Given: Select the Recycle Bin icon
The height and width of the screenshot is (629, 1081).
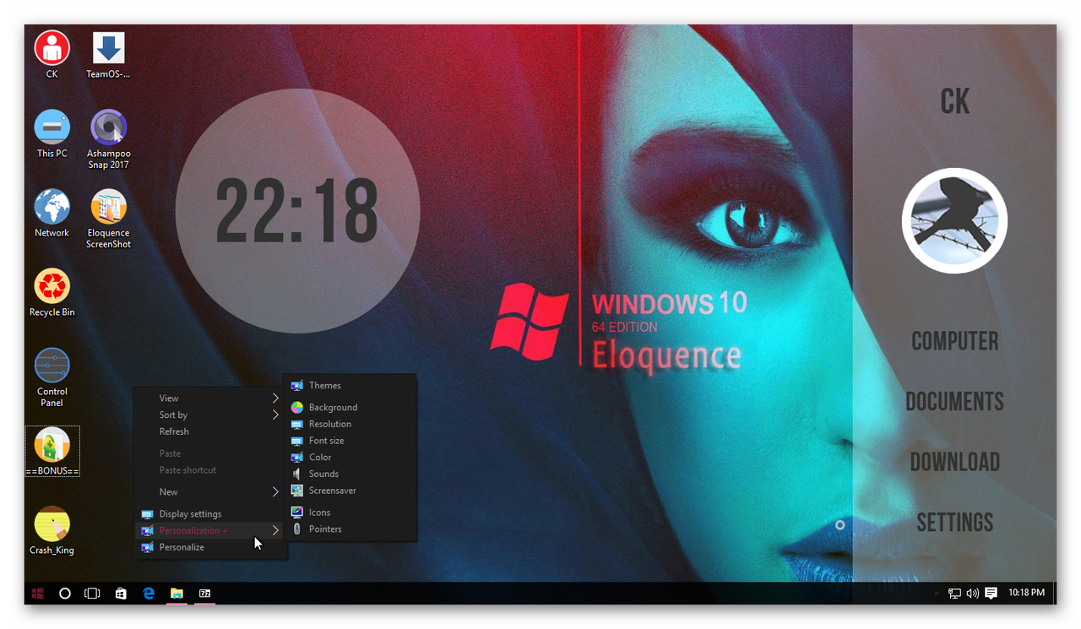Looking at the screenshot, I should (52, 292).
